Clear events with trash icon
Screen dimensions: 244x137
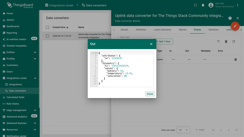pos(226,41)
